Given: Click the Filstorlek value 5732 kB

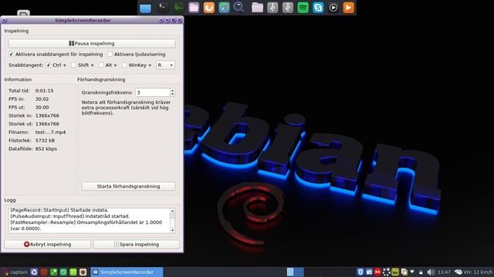Looking at the screenshot, I should (45, 140).
